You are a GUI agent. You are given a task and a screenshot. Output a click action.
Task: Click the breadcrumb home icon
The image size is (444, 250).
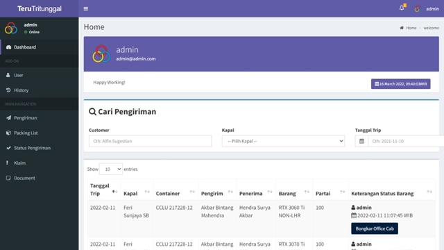coord(402,28)
